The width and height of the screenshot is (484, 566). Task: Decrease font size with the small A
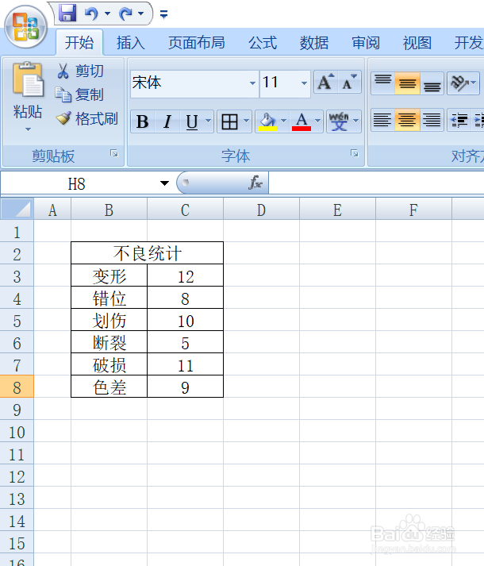pyautogui.click(x=349, y=83)
